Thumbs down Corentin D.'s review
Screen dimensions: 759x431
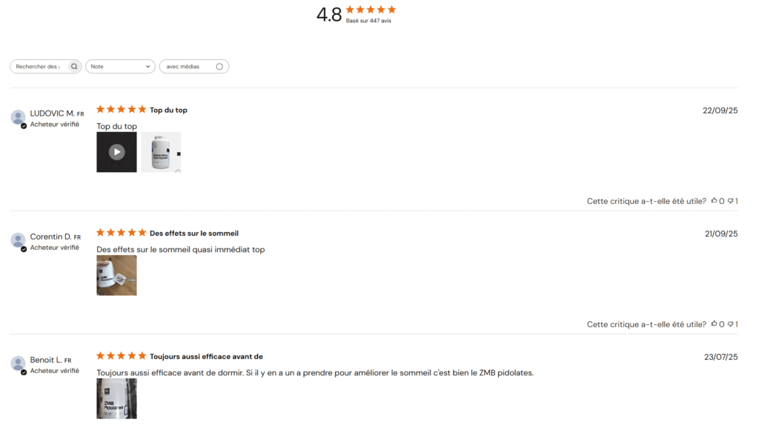pos(731,324)
